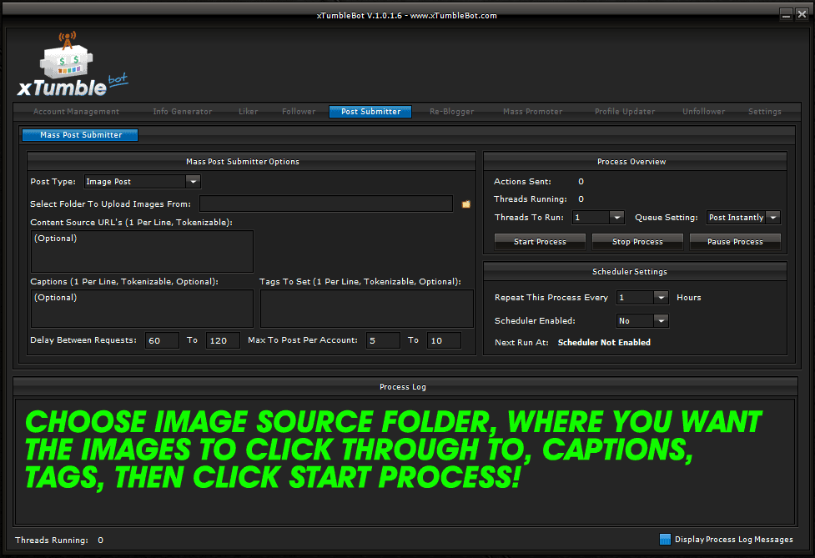Select the Mass Post Submitter sub-tab

[x=81, y=135]
